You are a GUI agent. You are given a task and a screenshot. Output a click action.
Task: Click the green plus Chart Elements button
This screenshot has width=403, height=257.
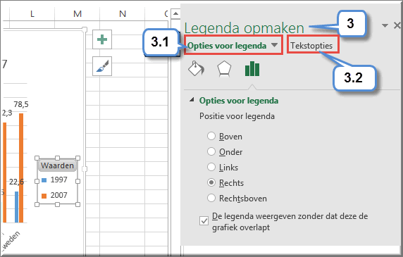click(102, 39)
